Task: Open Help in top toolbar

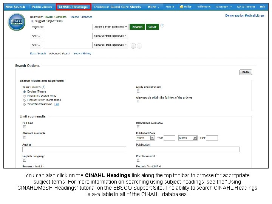Action: coord(263,6)
